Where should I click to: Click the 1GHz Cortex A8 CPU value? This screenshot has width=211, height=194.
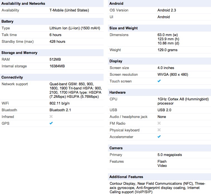pyautogui.click(x=183, y=101)
